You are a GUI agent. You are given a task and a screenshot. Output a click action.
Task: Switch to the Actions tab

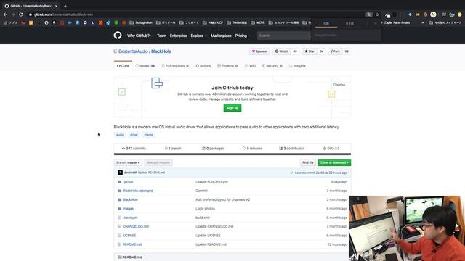coord(203,66)
